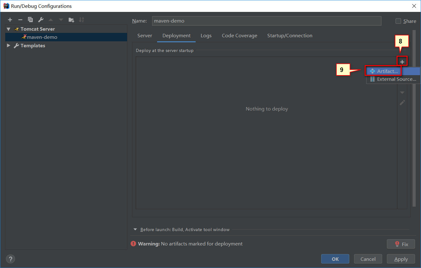
Task: Switch to the Server tab
Action: [145, 36]
